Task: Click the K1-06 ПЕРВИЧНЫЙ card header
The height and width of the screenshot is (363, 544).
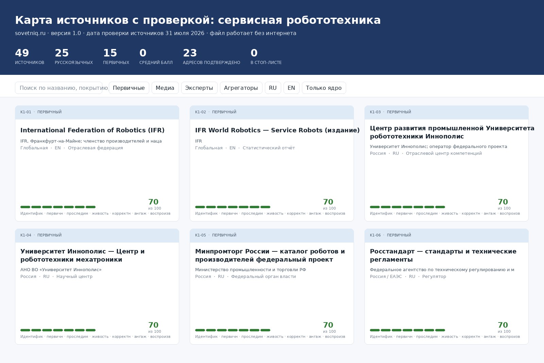Action: point(446,235)
